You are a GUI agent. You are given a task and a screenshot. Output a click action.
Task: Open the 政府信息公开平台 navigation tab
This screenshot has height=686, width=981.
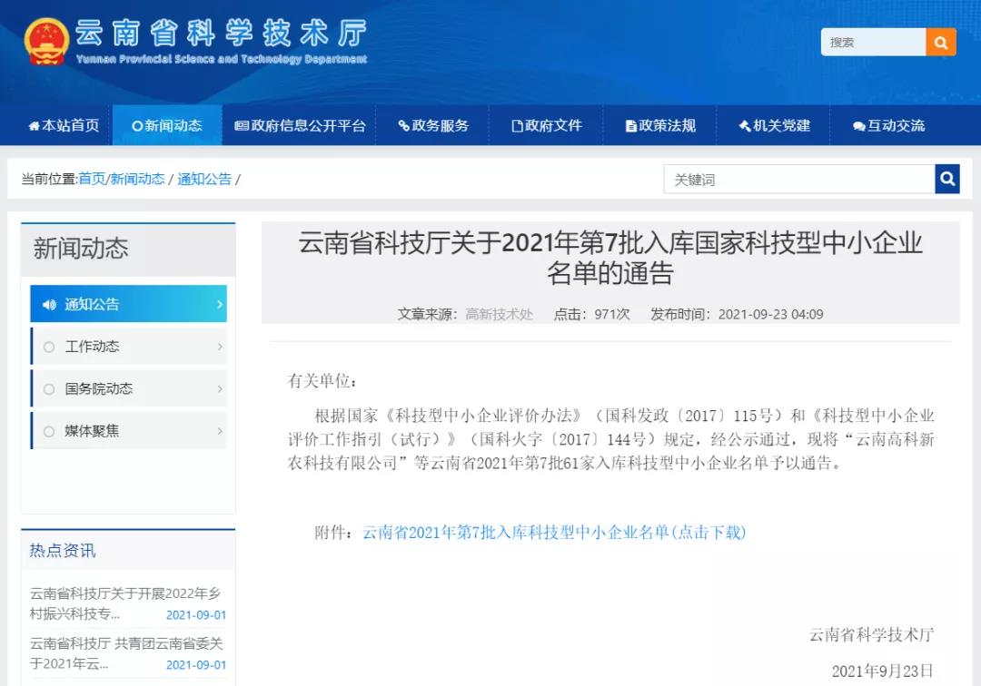pos(300,125)
